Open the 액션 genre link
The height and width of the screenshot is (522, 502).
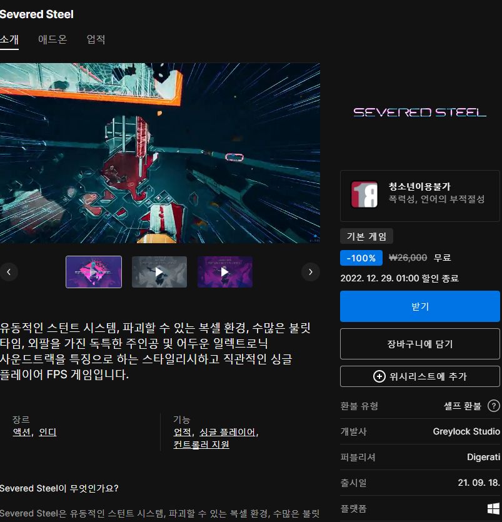[x=22, y=432]
